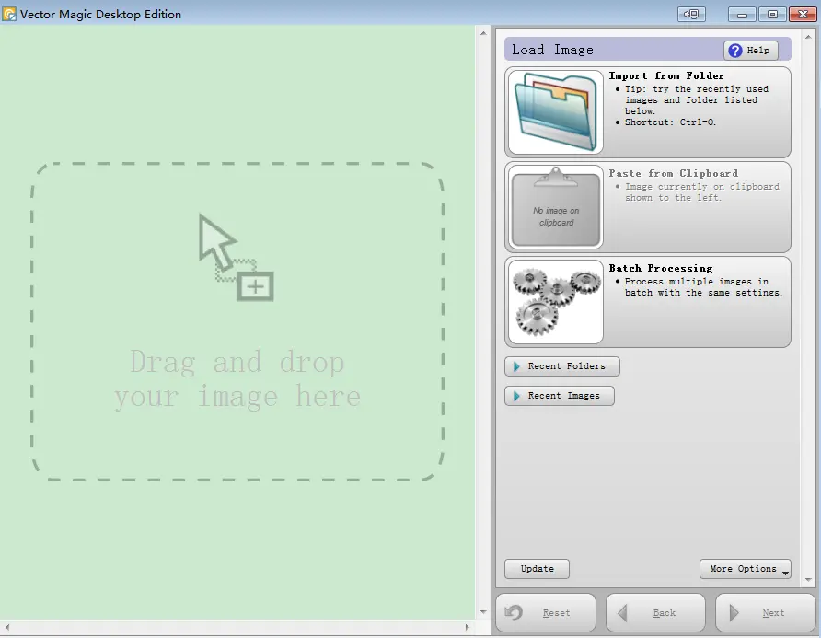This screenshot has width=821, height=638.
Task: Click the title bar display-mode icon
Action: tap(691, 14)
